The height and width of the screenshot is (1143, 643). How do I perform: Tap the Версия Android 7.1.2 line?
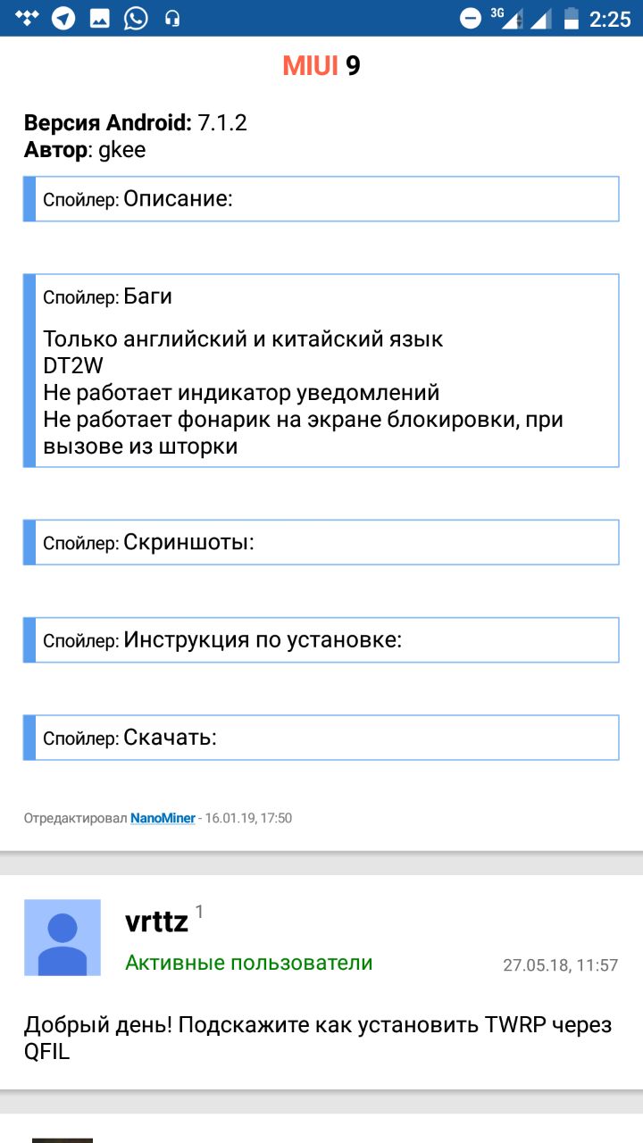(136, 123)
